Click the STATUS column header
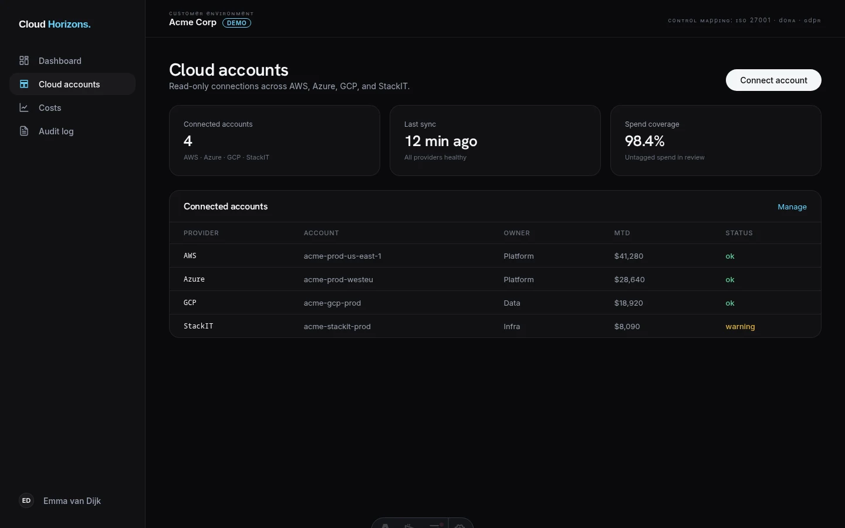The image size is (845, 528). pos(739,233)
